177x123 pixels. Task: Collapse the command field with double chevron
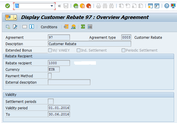(x=59, y=6)
